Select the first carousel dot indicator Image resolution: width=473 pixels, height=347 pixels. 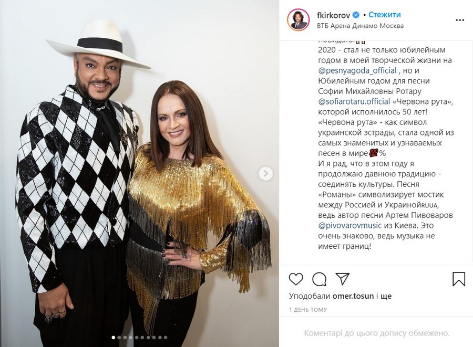point(114,338)
